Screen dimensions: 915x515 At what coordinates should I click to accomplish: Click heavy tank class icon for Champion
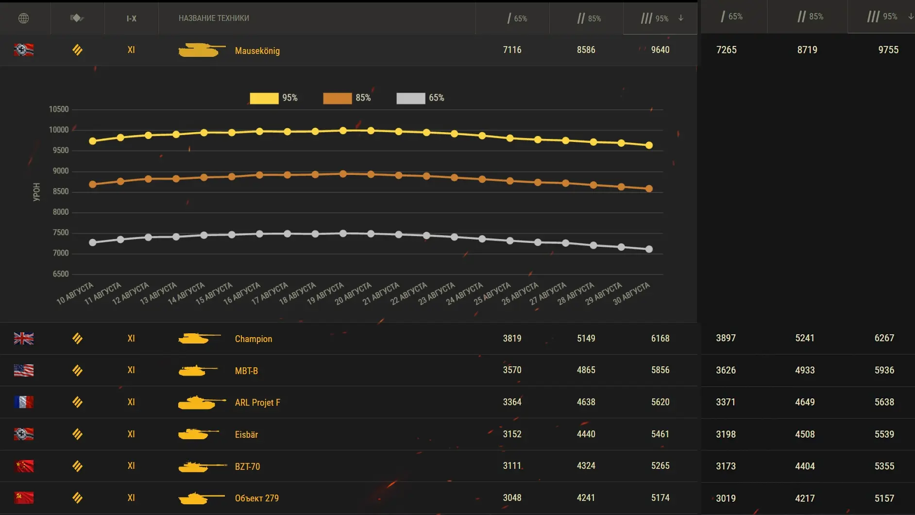click(x=77, y=338)
